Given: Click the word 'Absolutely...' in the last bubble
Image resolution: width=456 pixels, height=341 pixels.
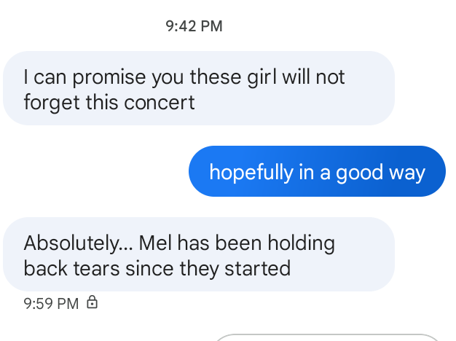Looking at the screenshot, I should pyautogui.click(x=78, y=244).
